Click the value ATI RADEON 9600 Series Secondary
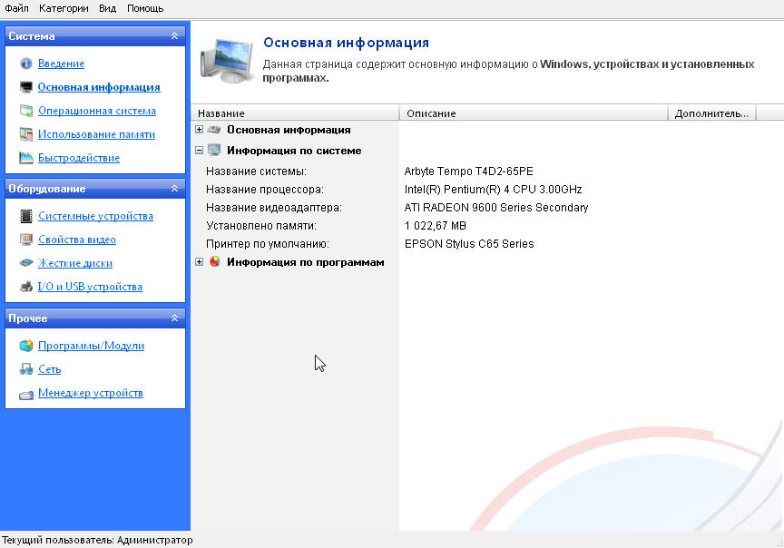 click(x=496, y=208)
